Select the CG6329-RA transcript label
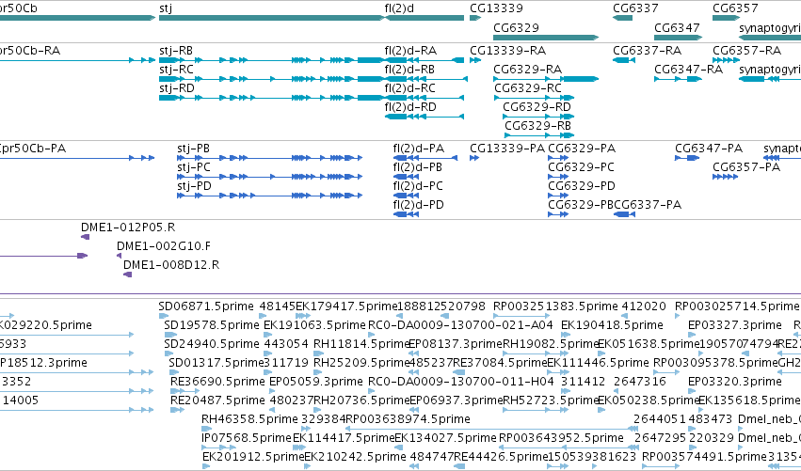The height and width of the screenshot is (471, 801). [x=528, y=70]
